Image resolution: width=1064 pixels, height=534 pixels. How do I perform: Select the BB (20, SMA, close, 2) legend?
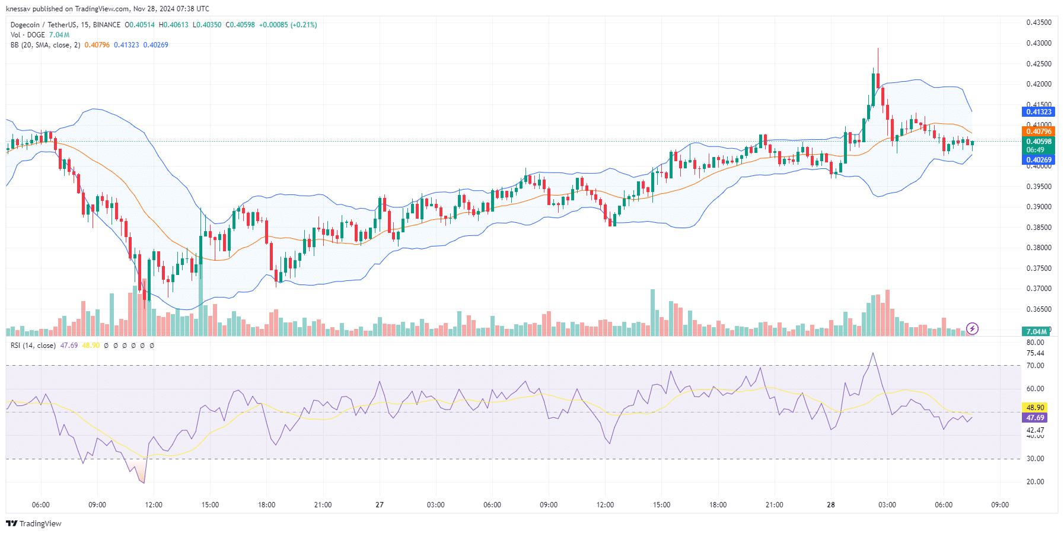coord(45,45)
